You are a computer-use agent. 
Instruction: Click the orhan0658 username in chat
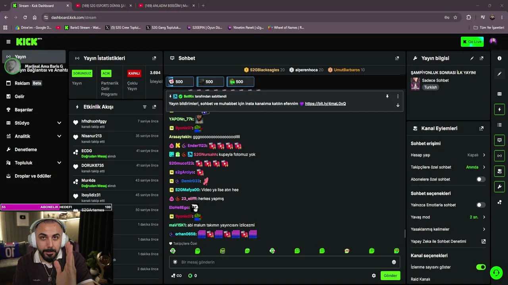coord(186,234)
